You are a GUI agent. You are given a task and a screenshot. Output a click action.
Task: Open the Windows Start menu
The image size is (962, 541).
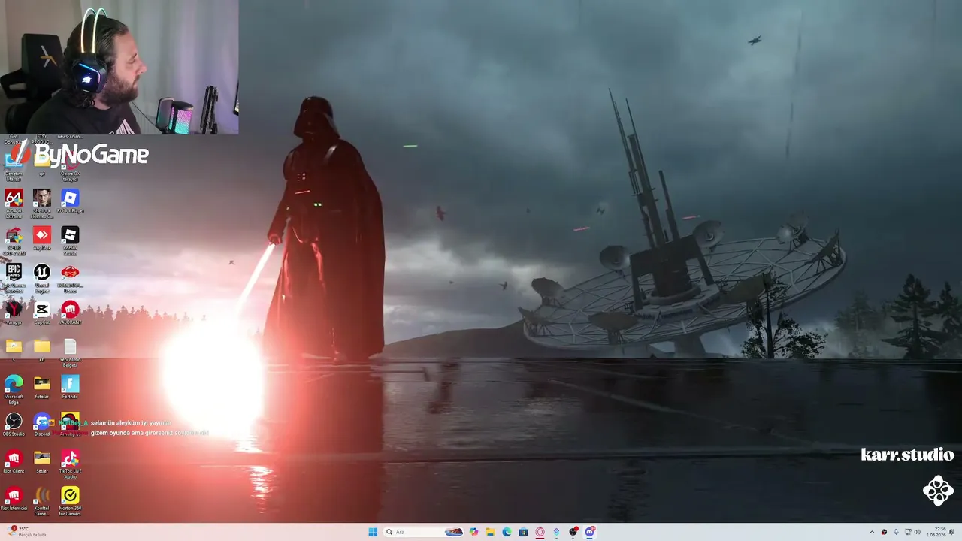[x=373, y=532]
